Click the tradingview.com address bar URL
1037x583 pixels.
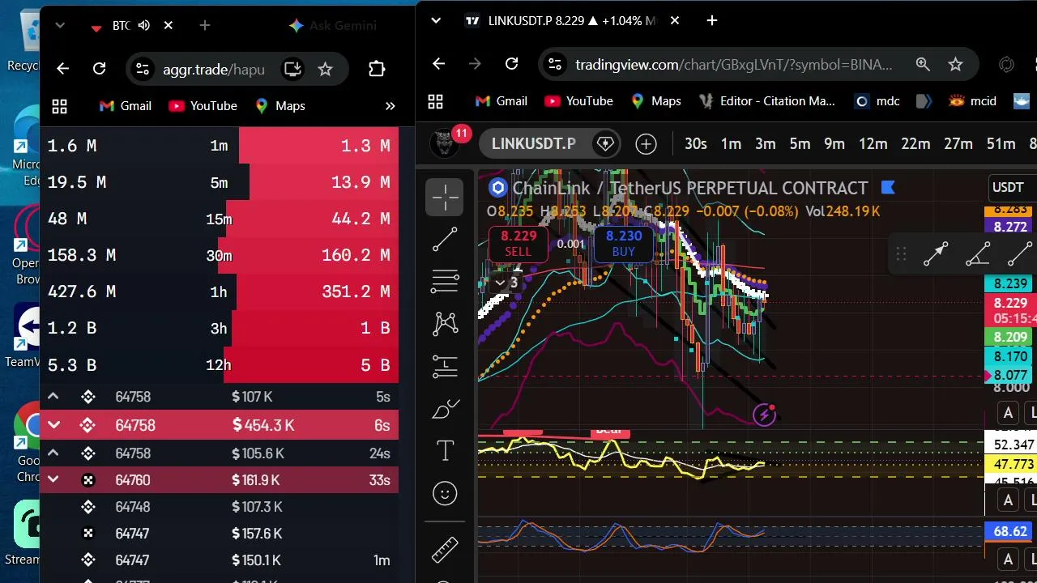click(x=734, y=64)
